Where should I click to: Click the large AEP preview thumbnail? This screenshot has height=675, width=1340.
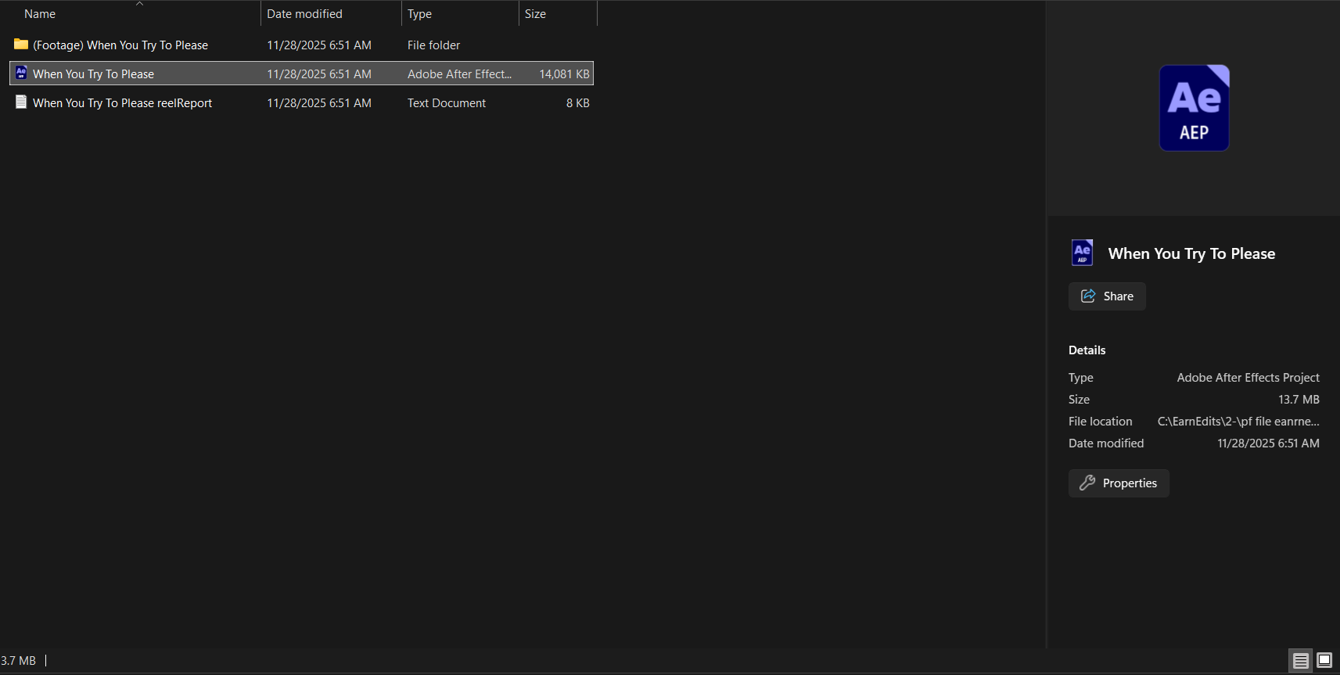coord(1194,108)
